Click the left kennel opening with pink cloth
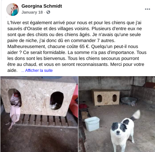The image size is (155, 152). pyautogui.click(x=15, y=98)
